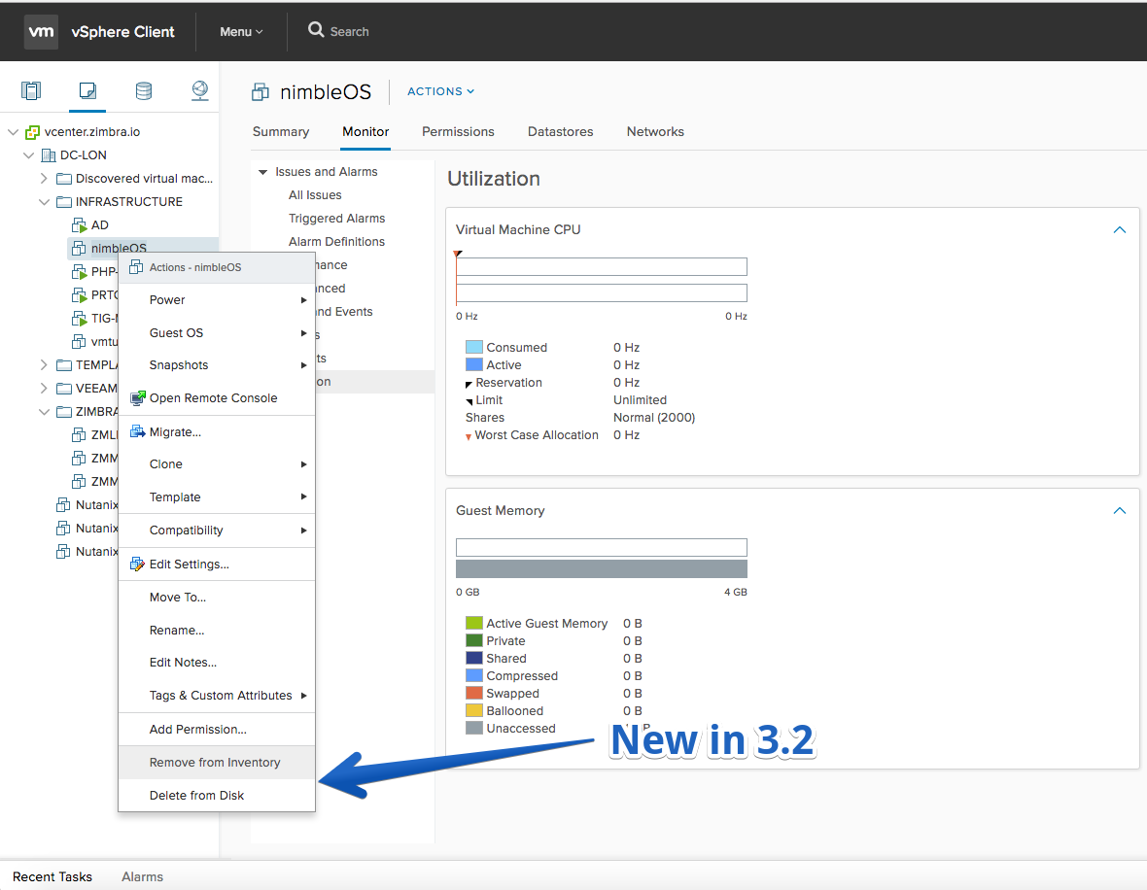Open the Clone submenu
This screenshot has width=1147, height=890.
pyautogui.click(x=217, y=464)
